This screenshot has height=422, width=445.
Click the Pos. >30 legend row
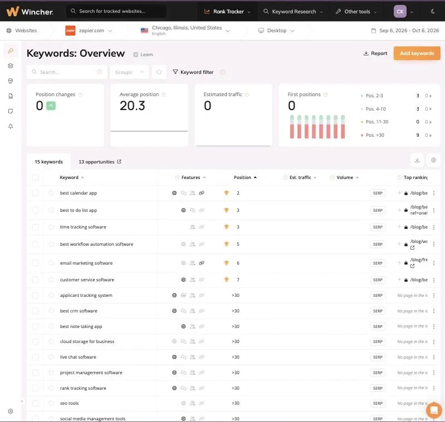click(396, 135)
